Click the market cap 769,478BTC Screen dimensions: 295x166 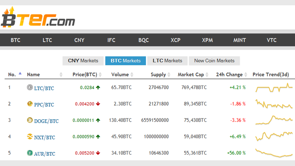(194, 87)
